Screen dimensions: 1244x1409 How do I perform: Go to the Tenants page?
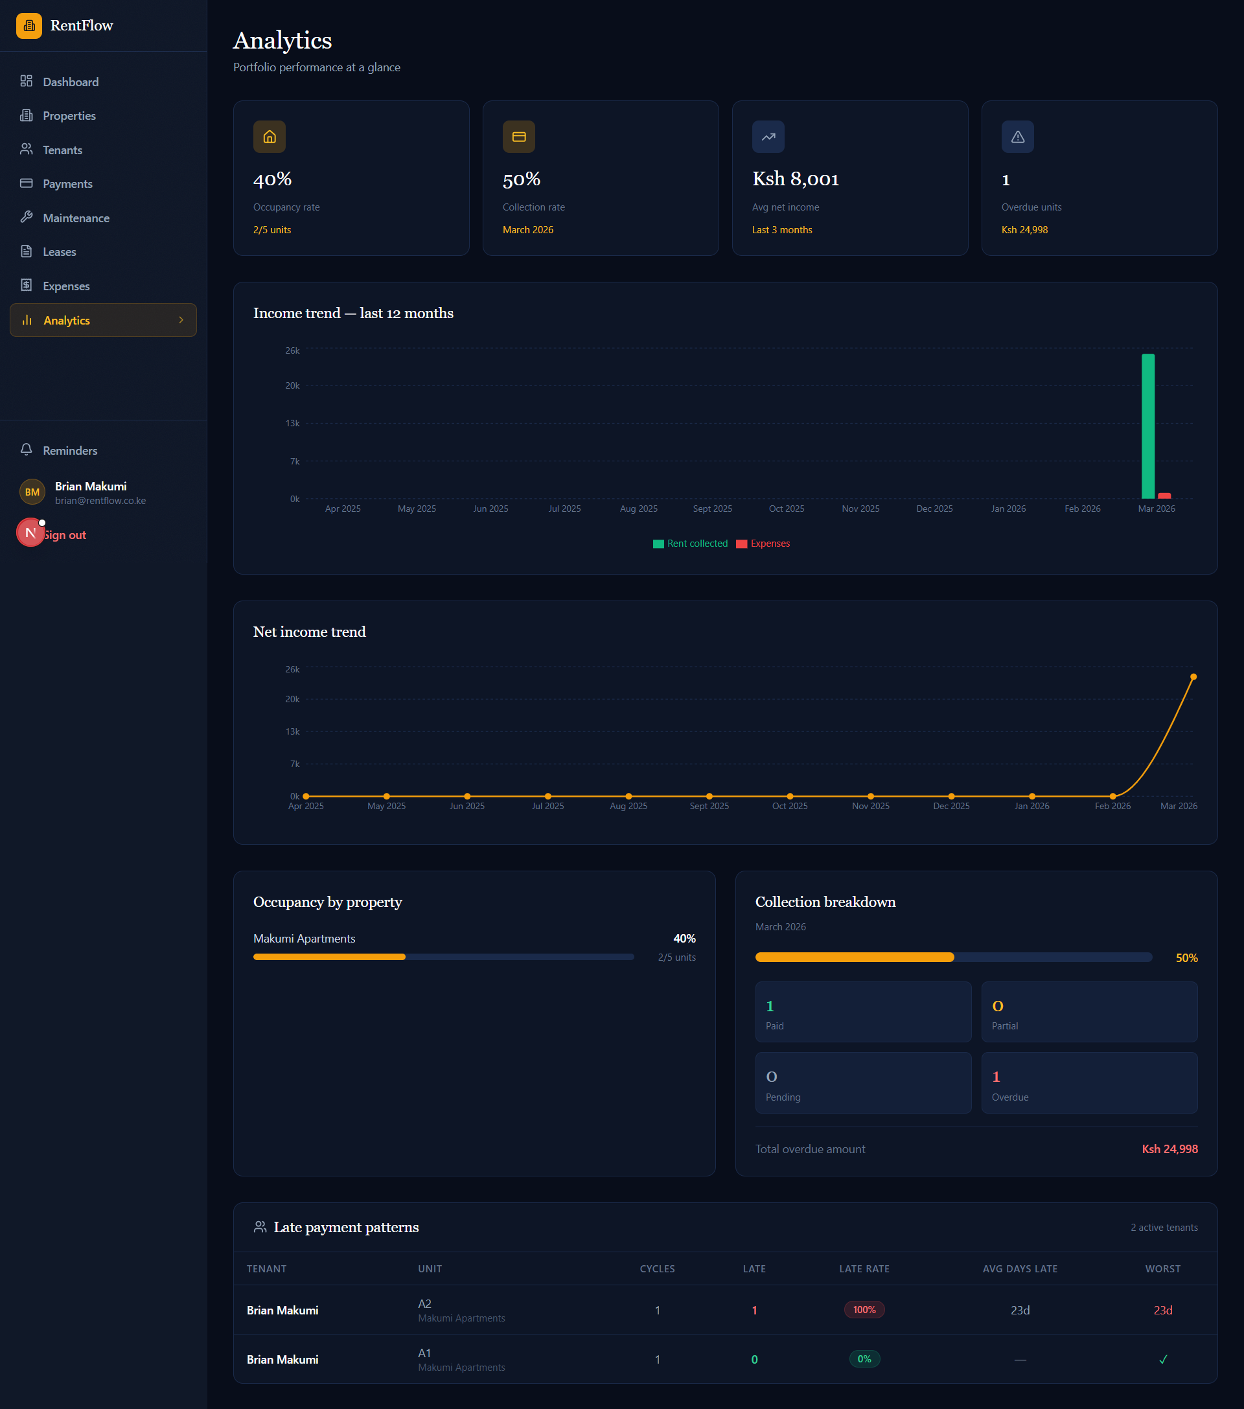[104, 150]
